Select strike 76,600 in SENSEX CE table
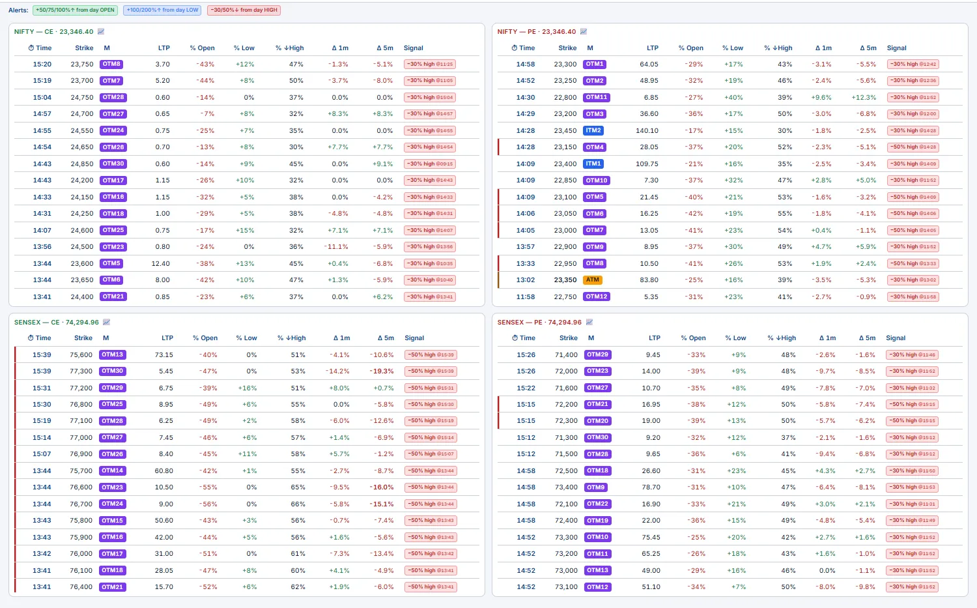The image size is (977, 608). coord(81,487)
